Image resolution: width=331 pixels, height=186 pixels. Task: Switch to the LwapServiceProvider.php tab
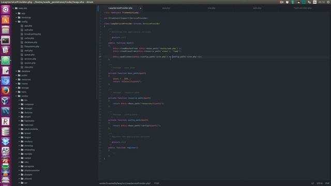click(121, 8)
